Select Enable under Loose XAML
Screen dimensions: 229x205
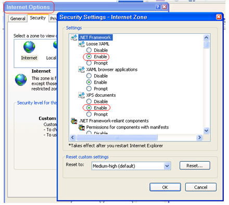(89, 57)
